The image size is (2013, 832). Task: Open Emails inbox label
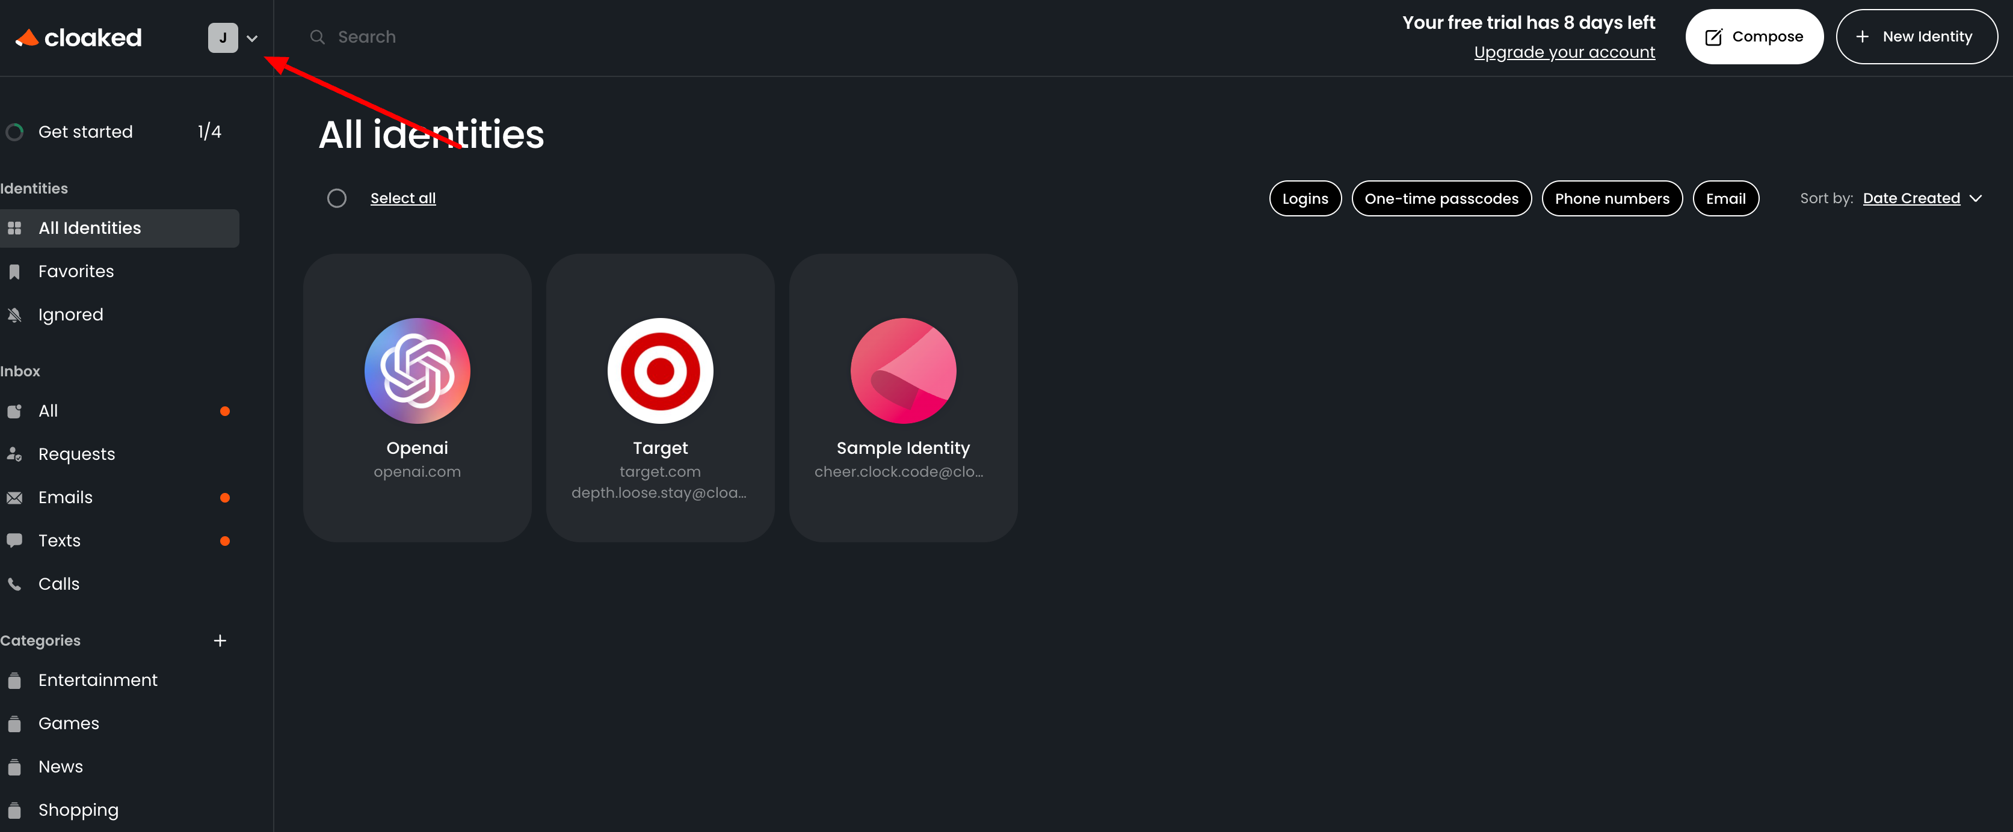coord(66,497)
